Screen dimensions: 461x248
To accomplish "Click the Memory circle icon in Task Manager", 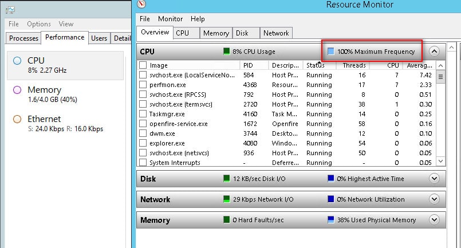I will (x=17, y=90).
